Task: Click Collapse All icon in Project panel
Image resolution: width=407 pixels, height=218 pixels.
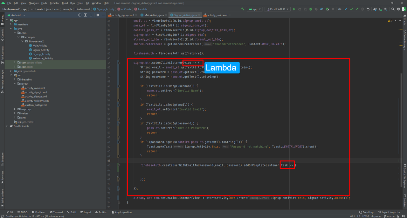Action: tap(91, 15)
